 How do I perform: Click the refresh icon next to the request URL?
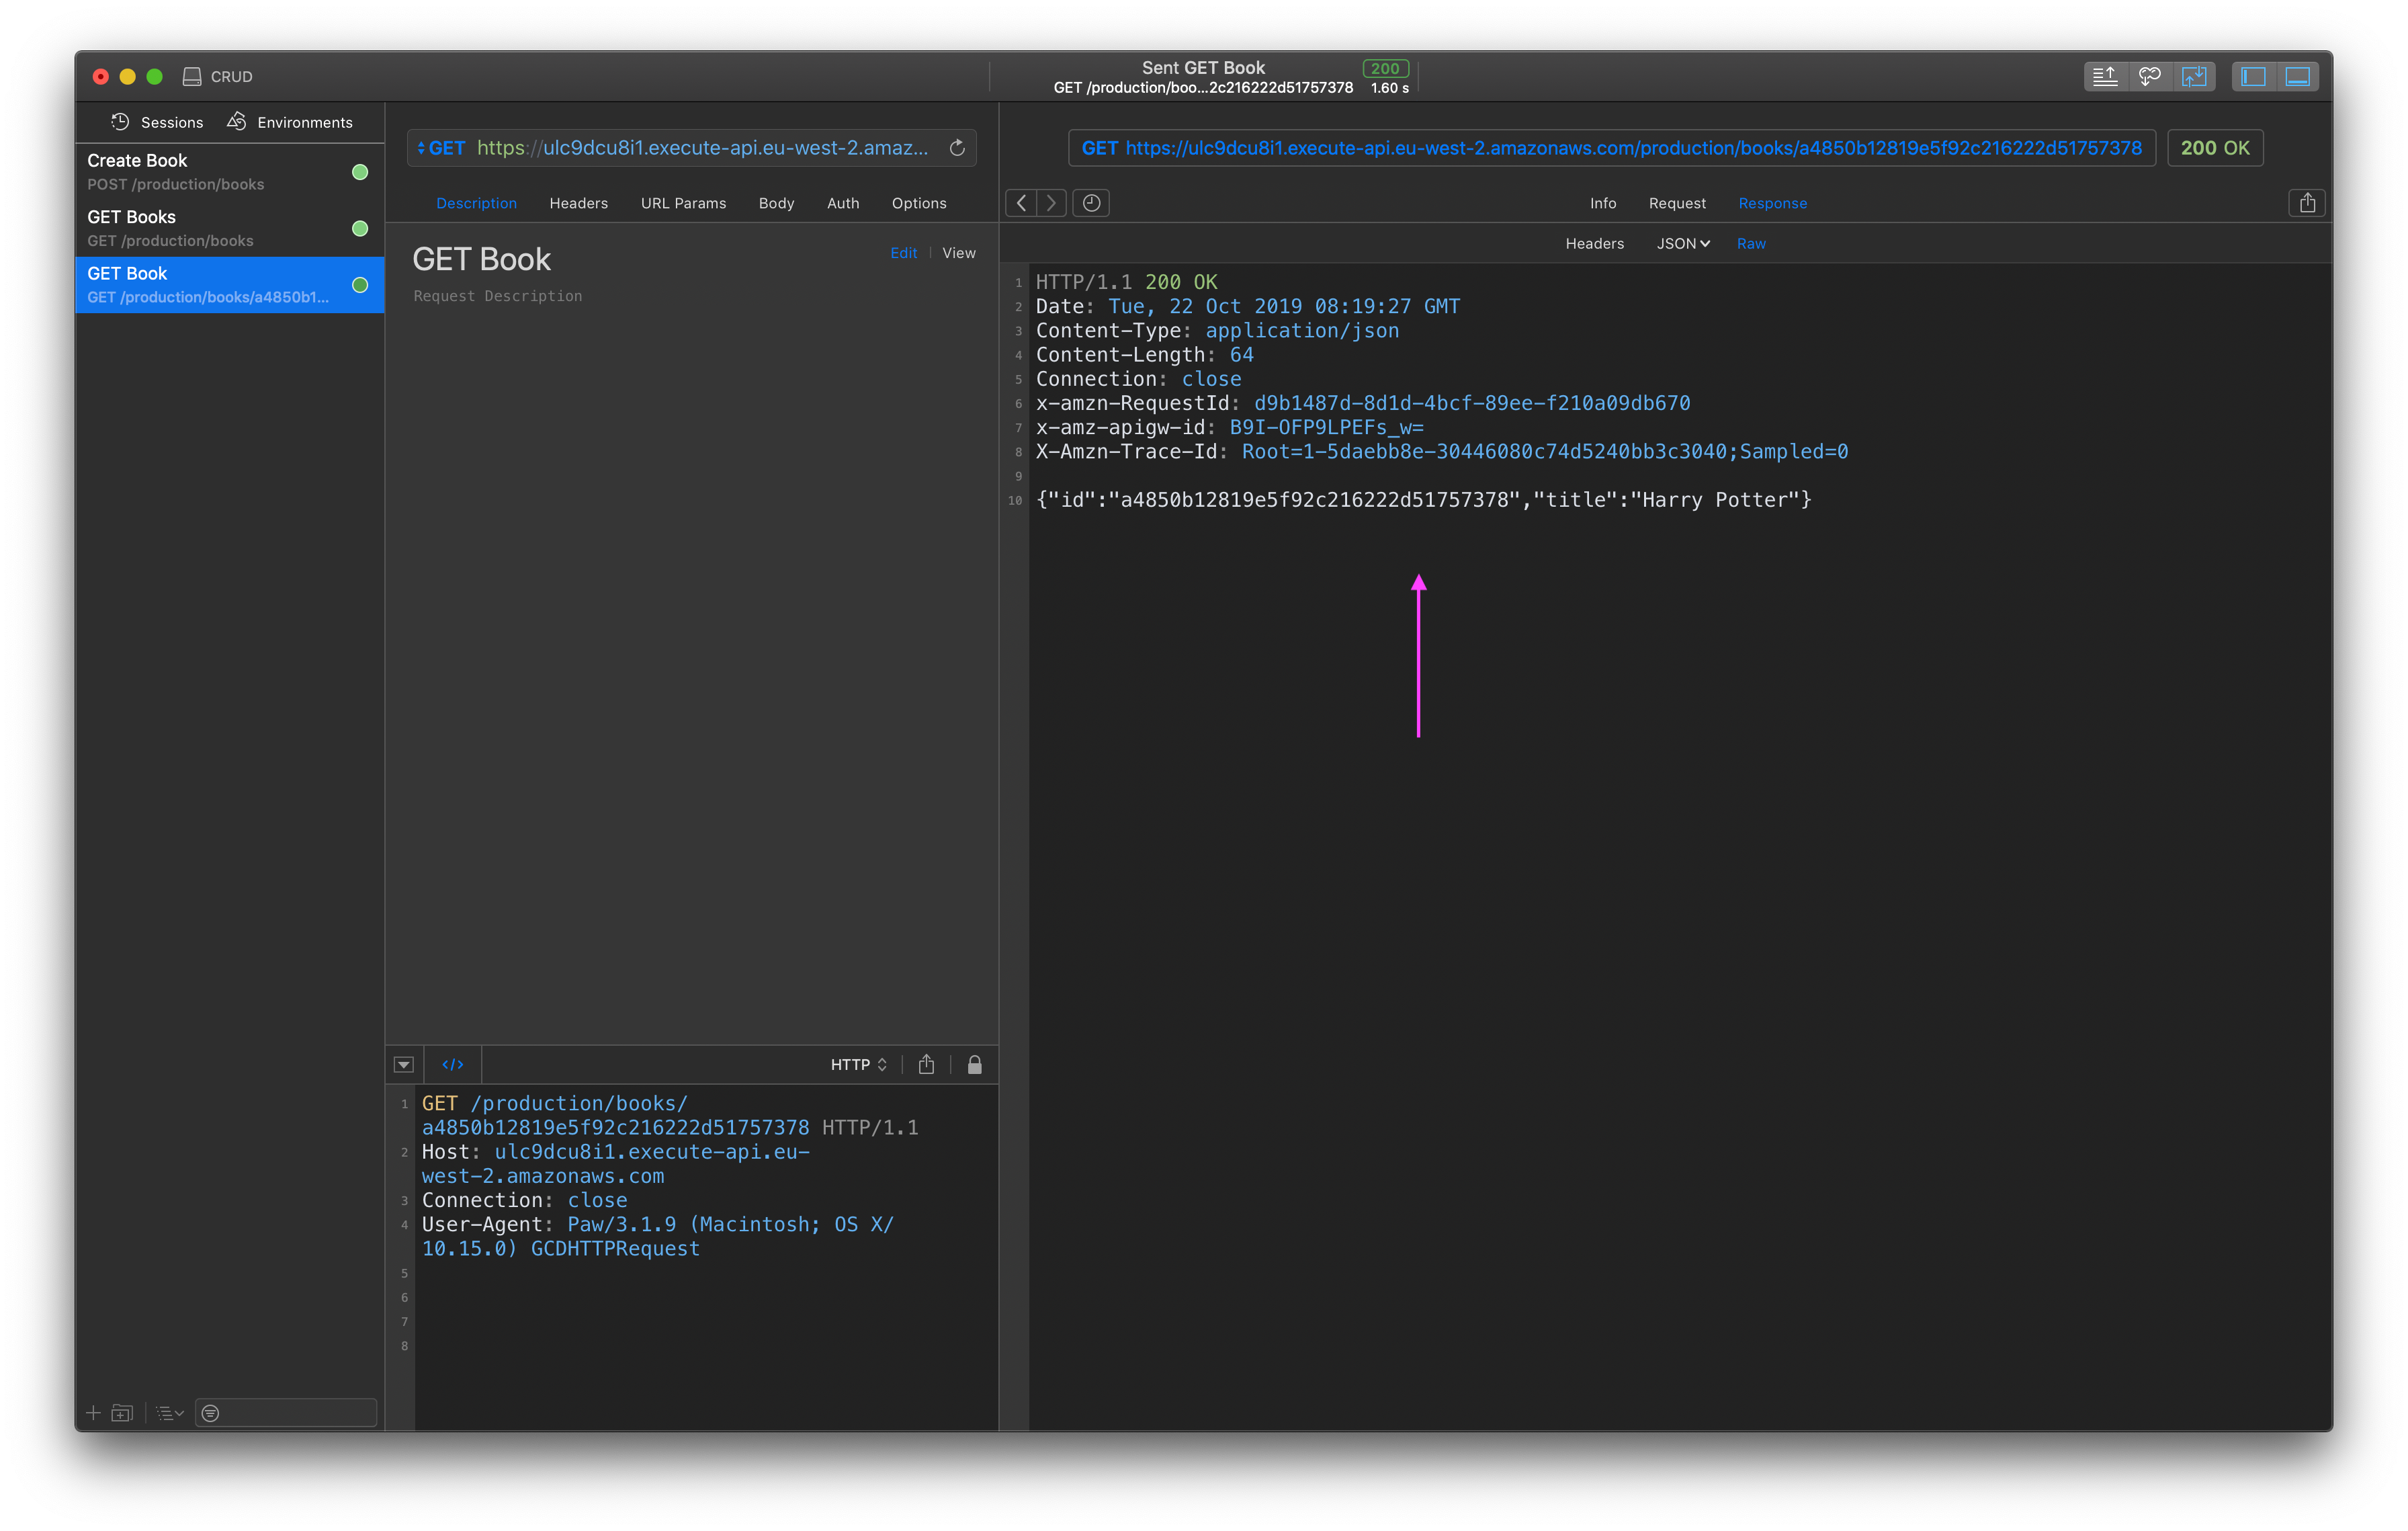(957, 147)
